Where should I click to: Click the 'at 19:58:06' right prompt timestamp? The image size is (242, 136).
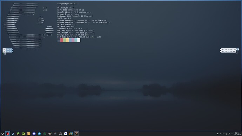[227, 49]
